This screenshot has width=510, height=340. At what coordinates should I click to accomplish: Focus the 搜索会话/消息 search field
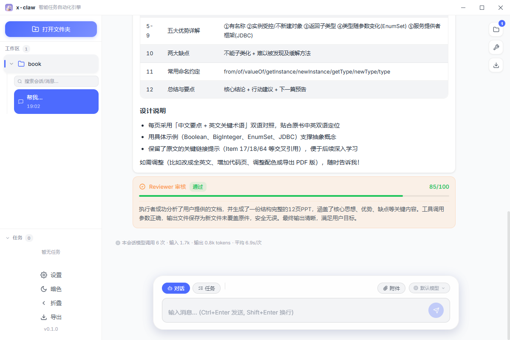[56, 81]
